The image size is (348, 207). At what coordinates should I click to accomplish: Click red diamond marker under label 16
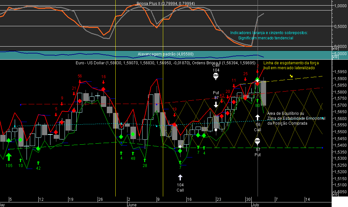[x=103, y=89]
